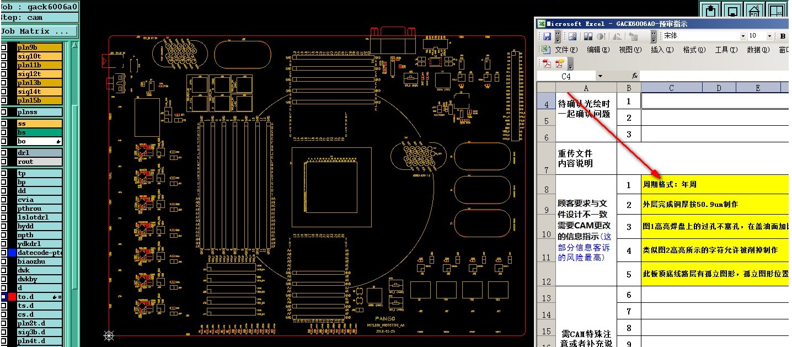Click the Excel title bar application icon
The height and width of the screenshot is (347, 792).
(542, 24)
